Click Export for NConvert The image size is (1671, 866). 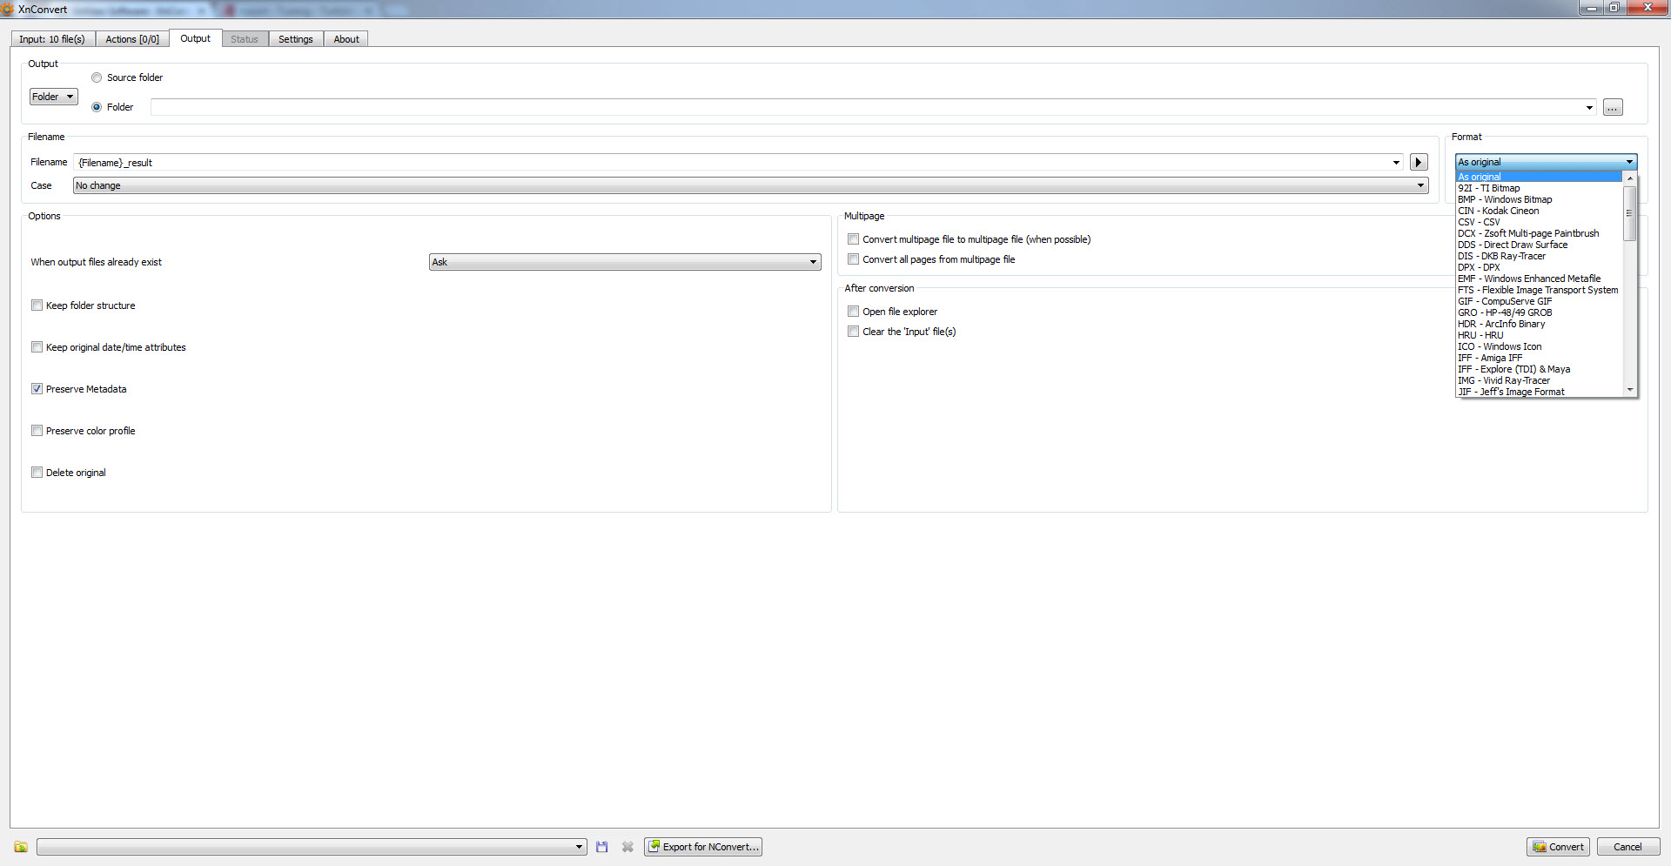pyautogui.click(x=703, y=846)
